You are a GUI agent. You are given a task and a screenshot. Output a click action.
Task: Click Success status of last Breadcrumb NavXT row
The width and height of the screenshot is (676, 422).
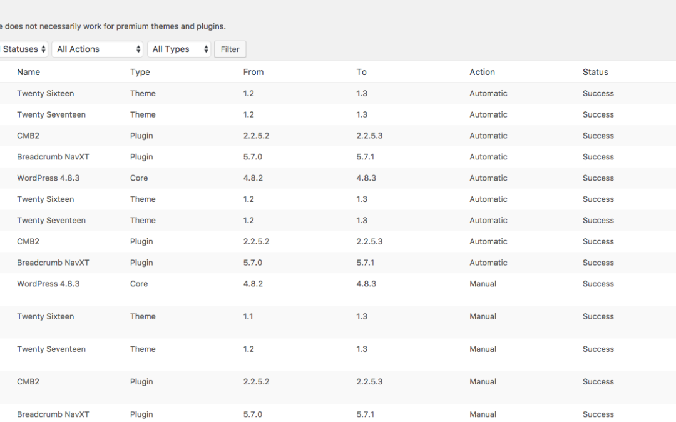pos(598,414)
